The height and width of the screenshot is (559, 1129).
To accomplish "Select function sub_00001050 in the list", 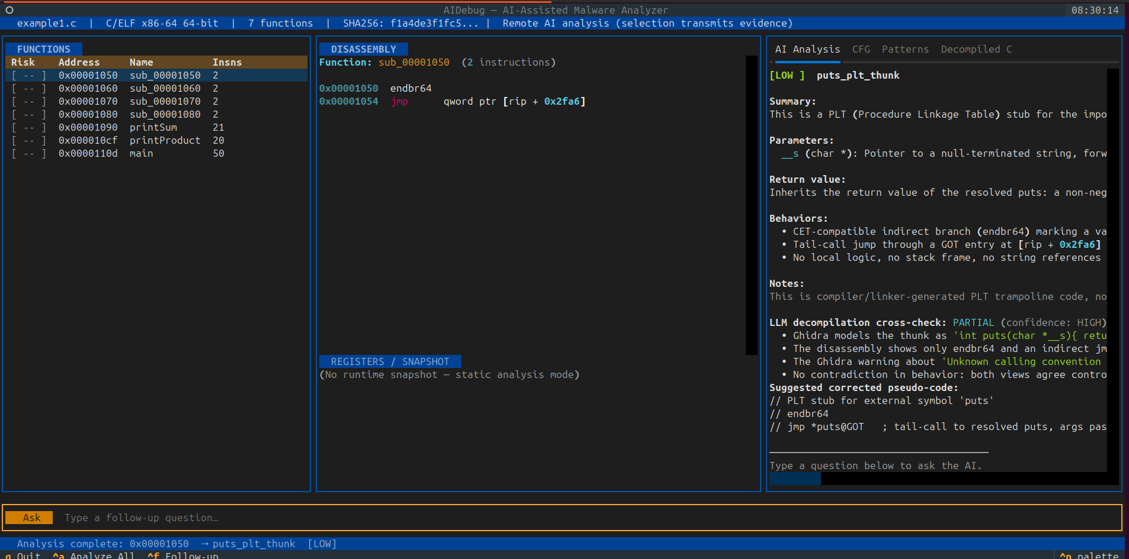I will 156,75.
